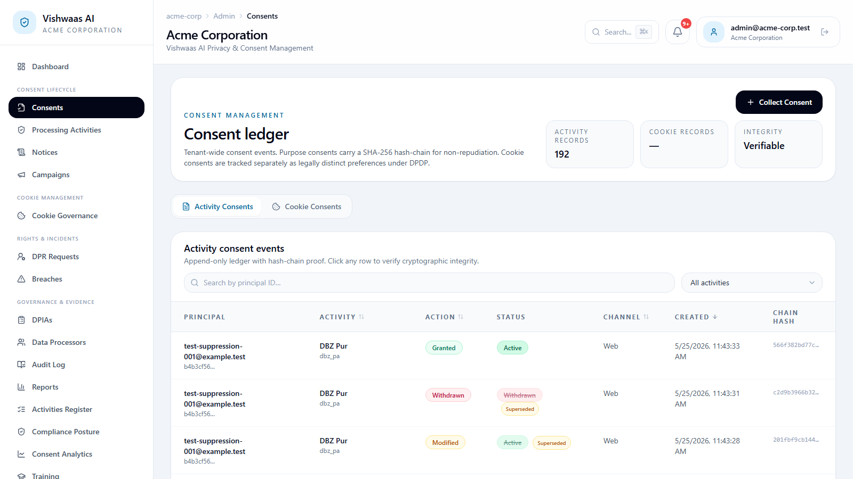
Task: Click the Reports bar chart icon
Action: [x=21, y=387]
